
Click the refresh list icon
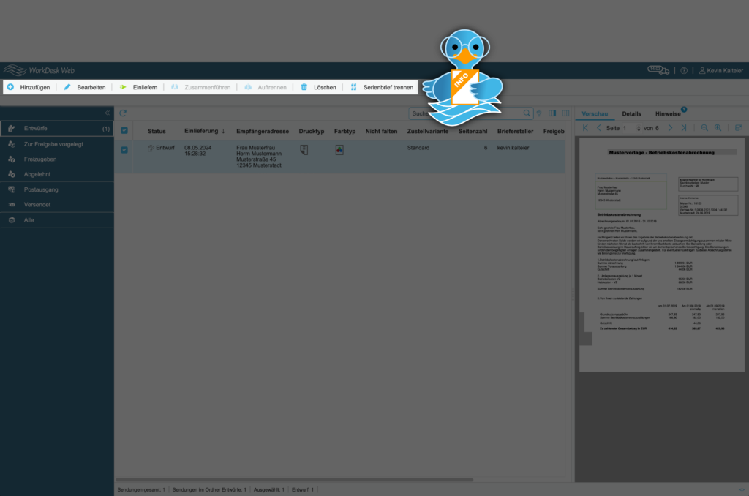point(123,113)
